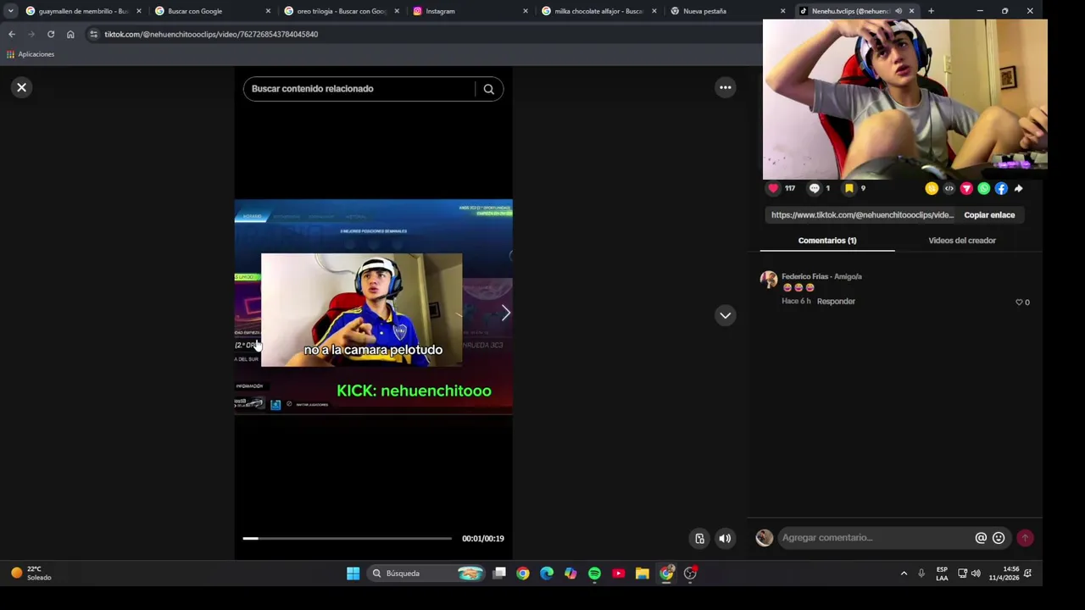This screenshot has height=610, width=1085.
Task: Toggle the auto-scroll icon beside volume
Action: coord(699,538)
